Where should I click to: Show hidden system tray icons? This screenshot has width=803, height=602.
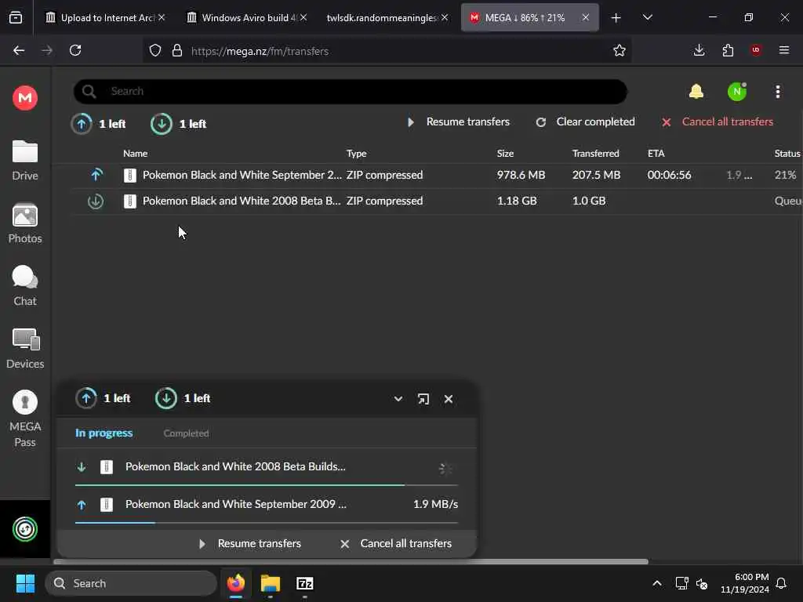tap(657, 583)
